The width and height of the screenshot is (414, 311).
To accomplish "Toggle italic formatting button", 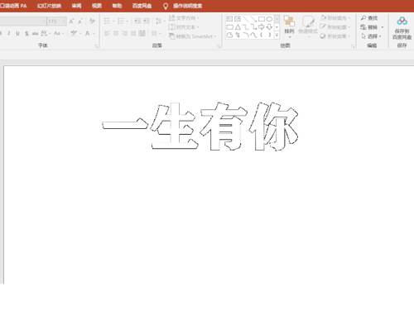I will (9, 34).
